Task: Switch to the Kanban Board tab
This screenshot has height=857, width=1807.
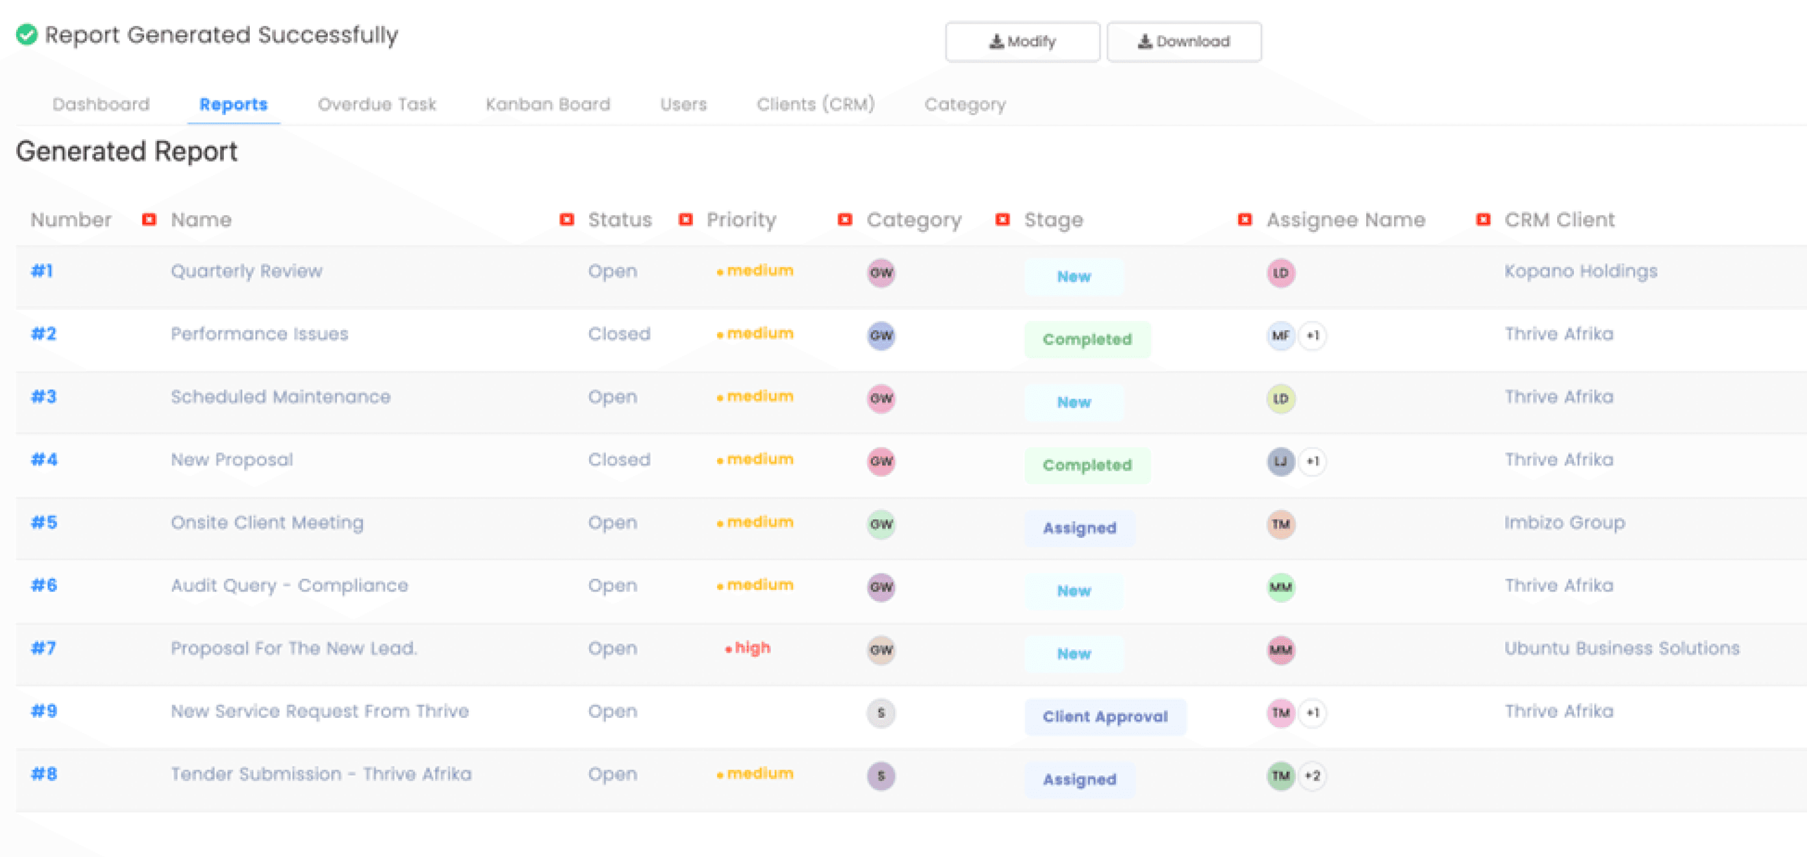Action: 548,104
